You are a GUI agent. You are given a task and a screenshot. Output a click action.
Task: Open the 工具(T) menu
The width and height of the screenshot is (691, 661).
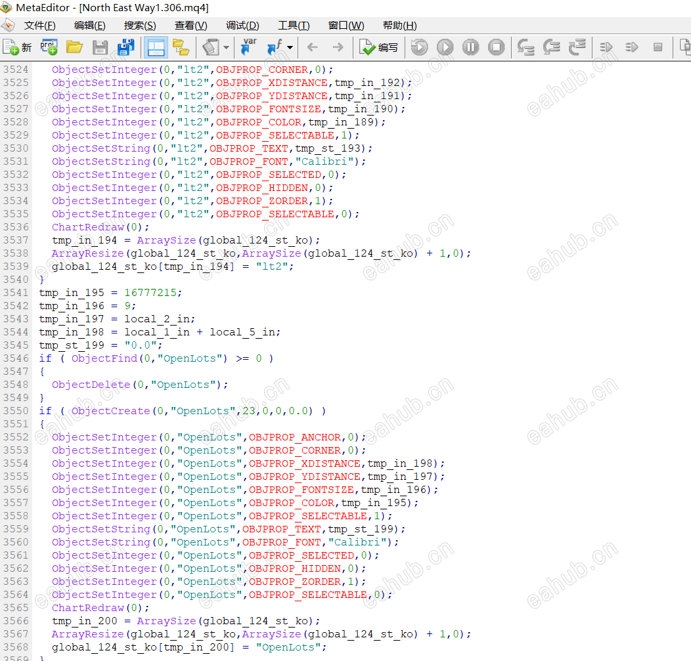pos(294,26)
